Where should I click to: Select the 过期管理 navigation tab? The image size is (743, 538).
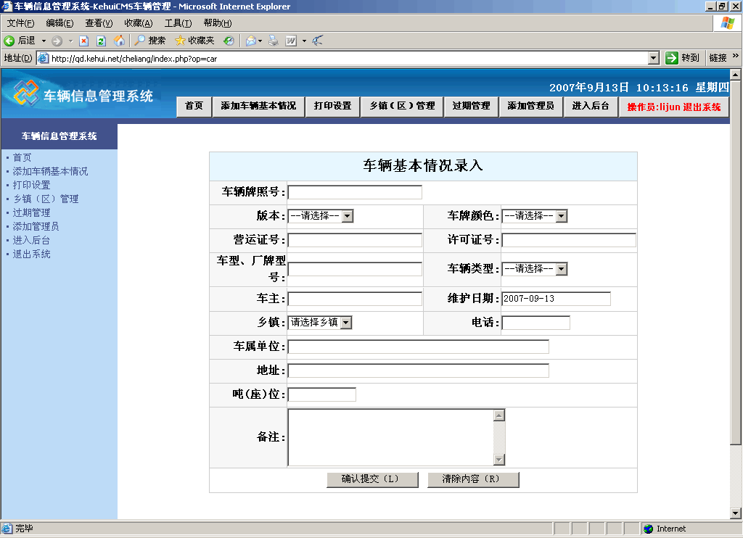coord(471,106)
